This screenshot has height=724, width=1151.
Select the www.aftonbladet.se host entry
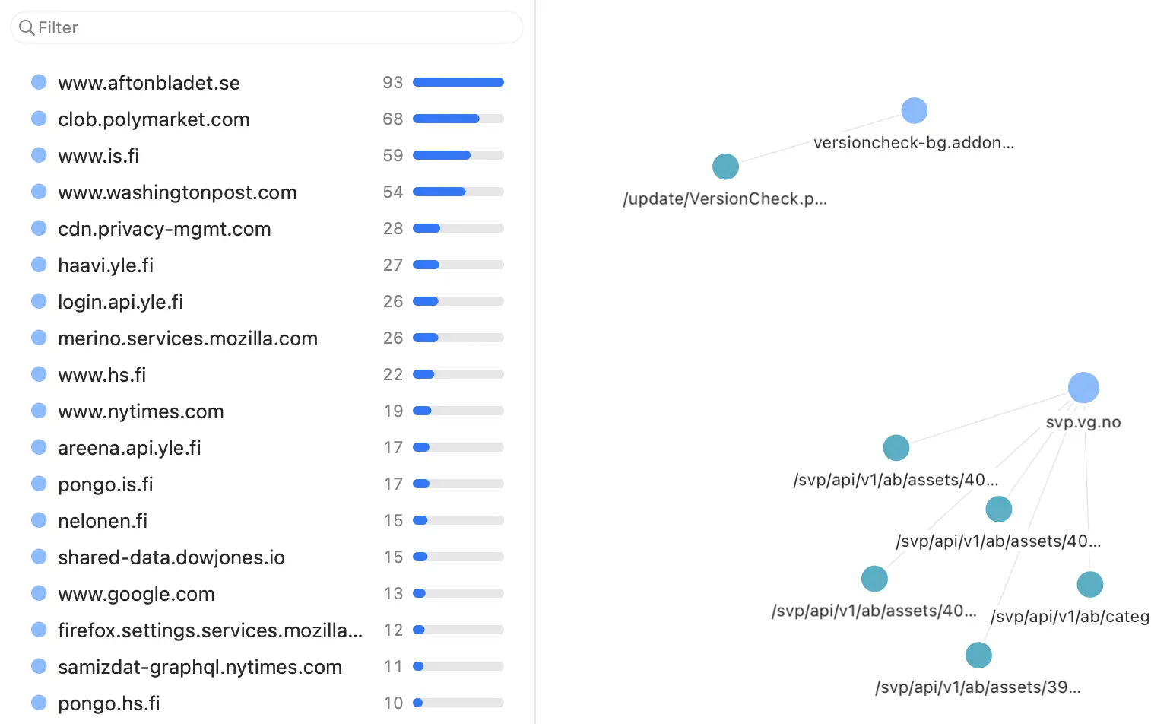[268, 82]
